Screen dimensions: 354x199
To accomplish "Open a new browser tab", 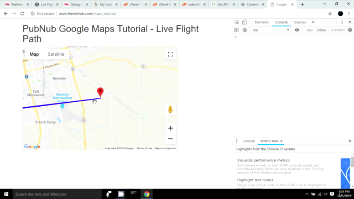I will [x=303, y=4].
